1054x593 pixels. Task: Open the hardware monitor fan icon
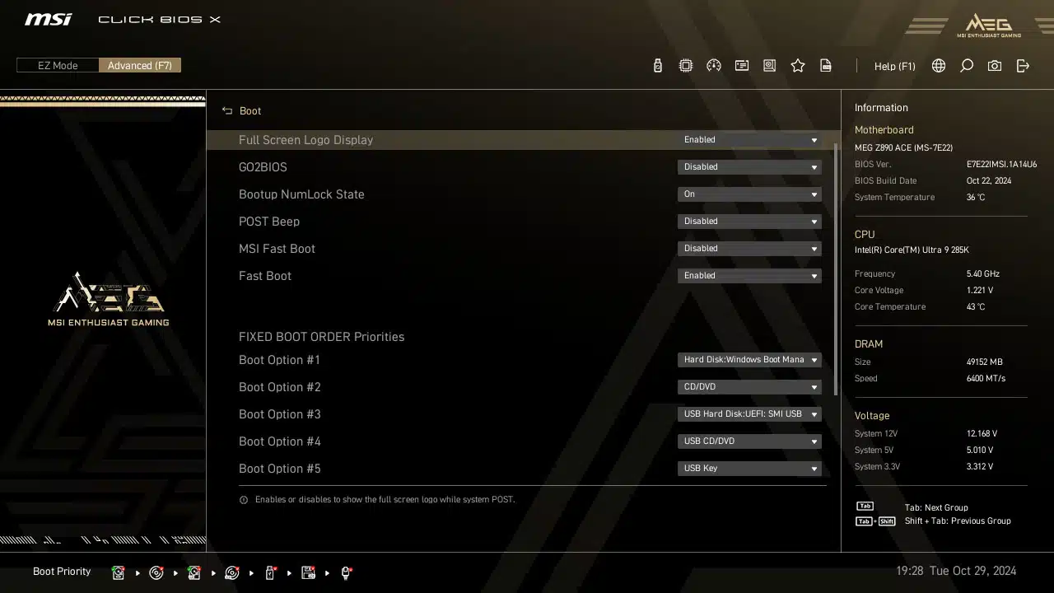tap(769, 66)
